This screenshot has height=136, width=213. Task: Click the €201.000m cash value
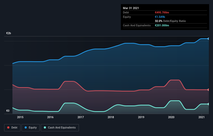click(x=162, y=25)
